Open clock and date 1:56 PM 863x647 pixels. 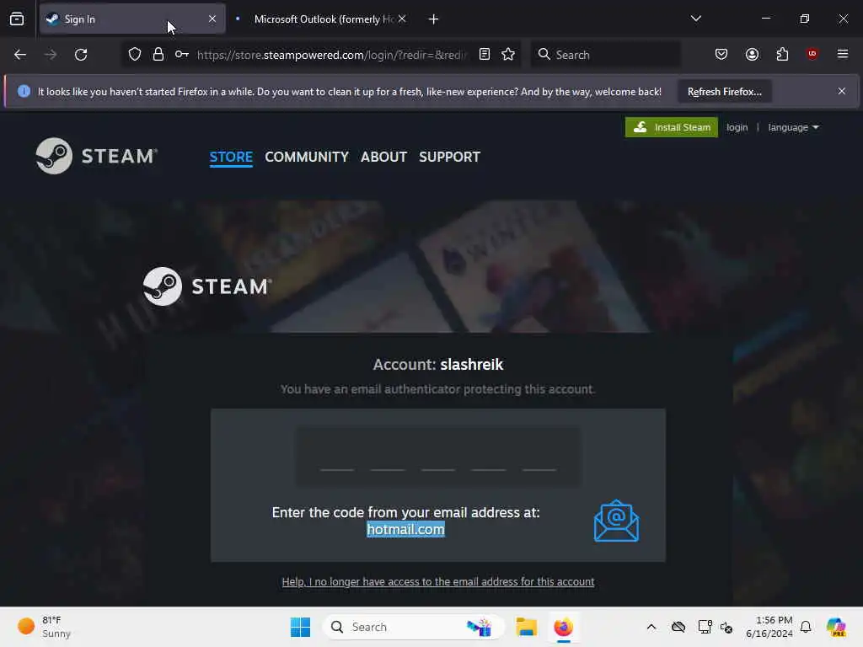click(x=769, y=627)
